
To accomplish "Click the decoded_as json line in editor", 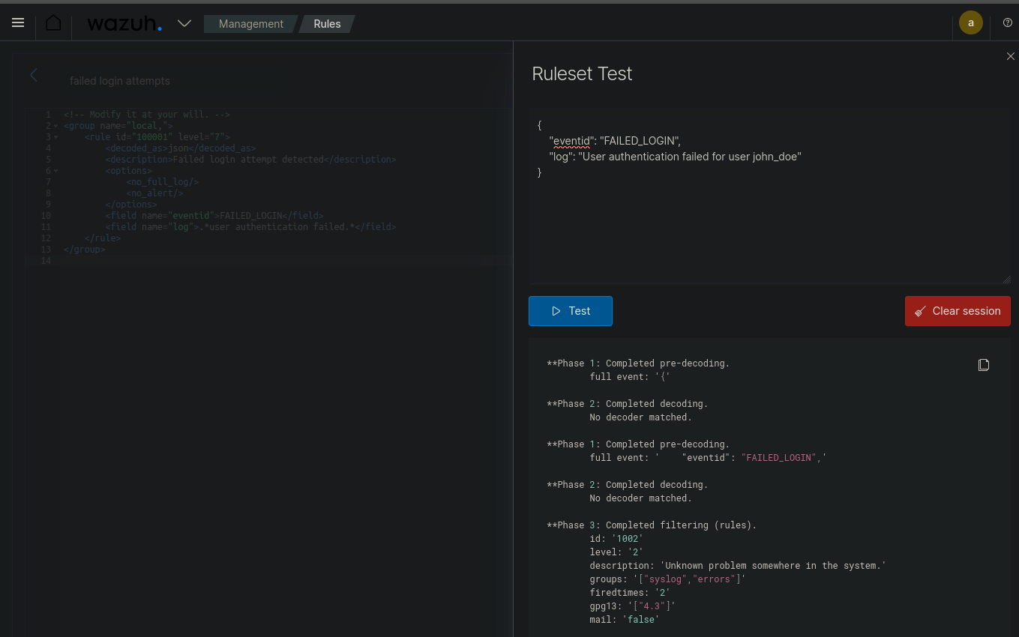I will (x=181, y=148).
